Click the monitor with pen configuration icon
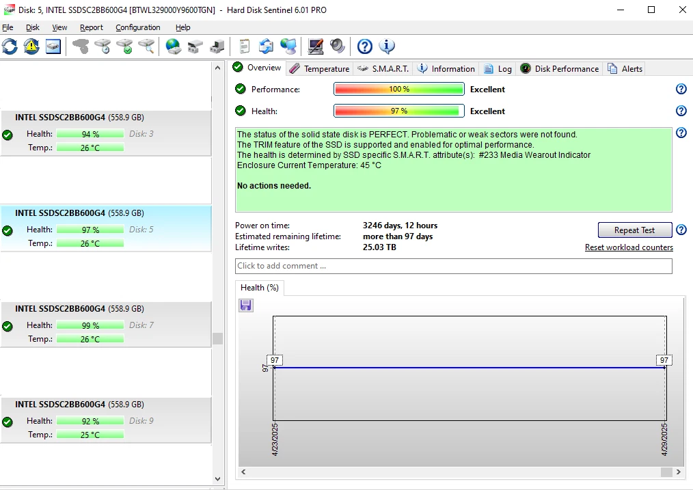The height and width of the screenshot is (490, 693). coord(316,46)
